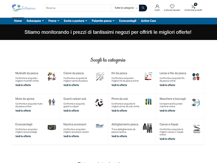Click the Mulinelli da pesca reel image
The width and height of the screenshot is (217, 163).
52,76
